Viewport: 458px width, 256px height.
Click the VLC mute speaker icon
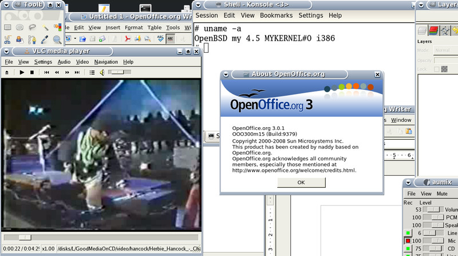click(102, 73)
